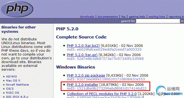Click the PHP 5.2.0 heading
Image resolution: width=184 pixels, height=98 pixels.
point(67,29)
